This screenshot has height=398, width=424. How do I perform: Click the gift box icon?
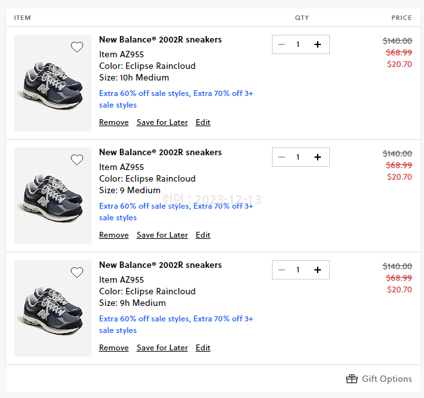point(352,379)
